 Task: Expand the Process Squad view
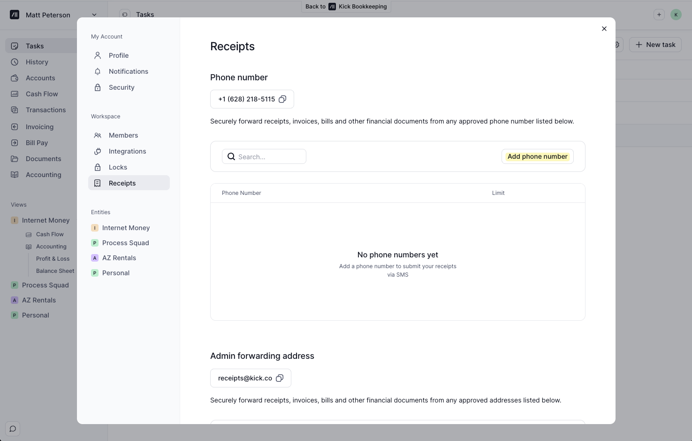(15, 285)
